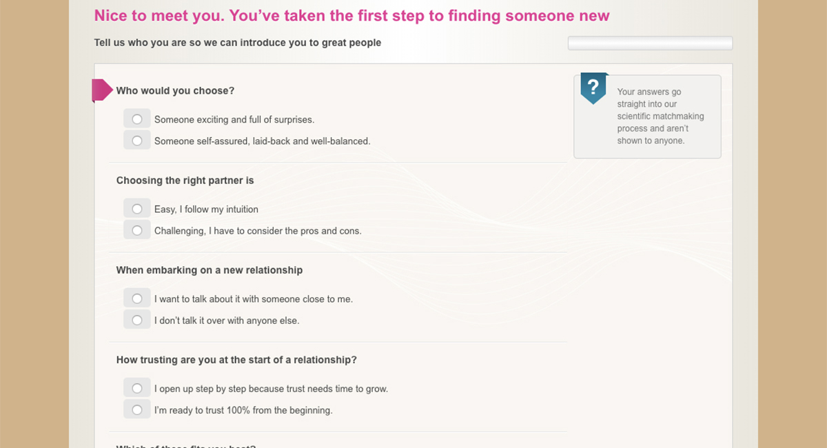Image resolution: width=827 pixels, height=448 pixels.
Task: Click the 'Your answers go straight' help text
Action: pyautogui.click(x=660, y=116)
